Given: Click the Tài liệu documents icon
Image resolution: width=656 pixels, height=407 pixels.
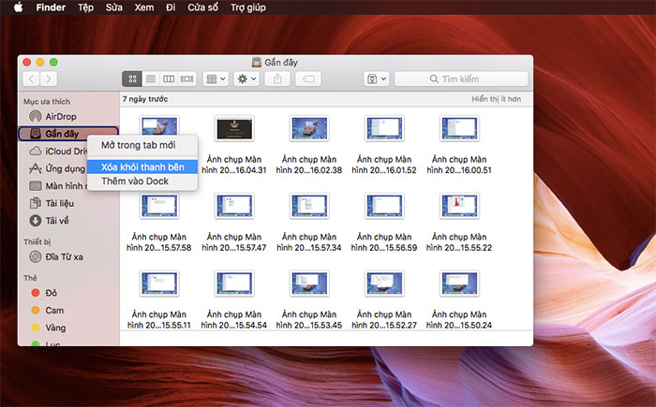Looking at the screenshot, I should point(36,203).
